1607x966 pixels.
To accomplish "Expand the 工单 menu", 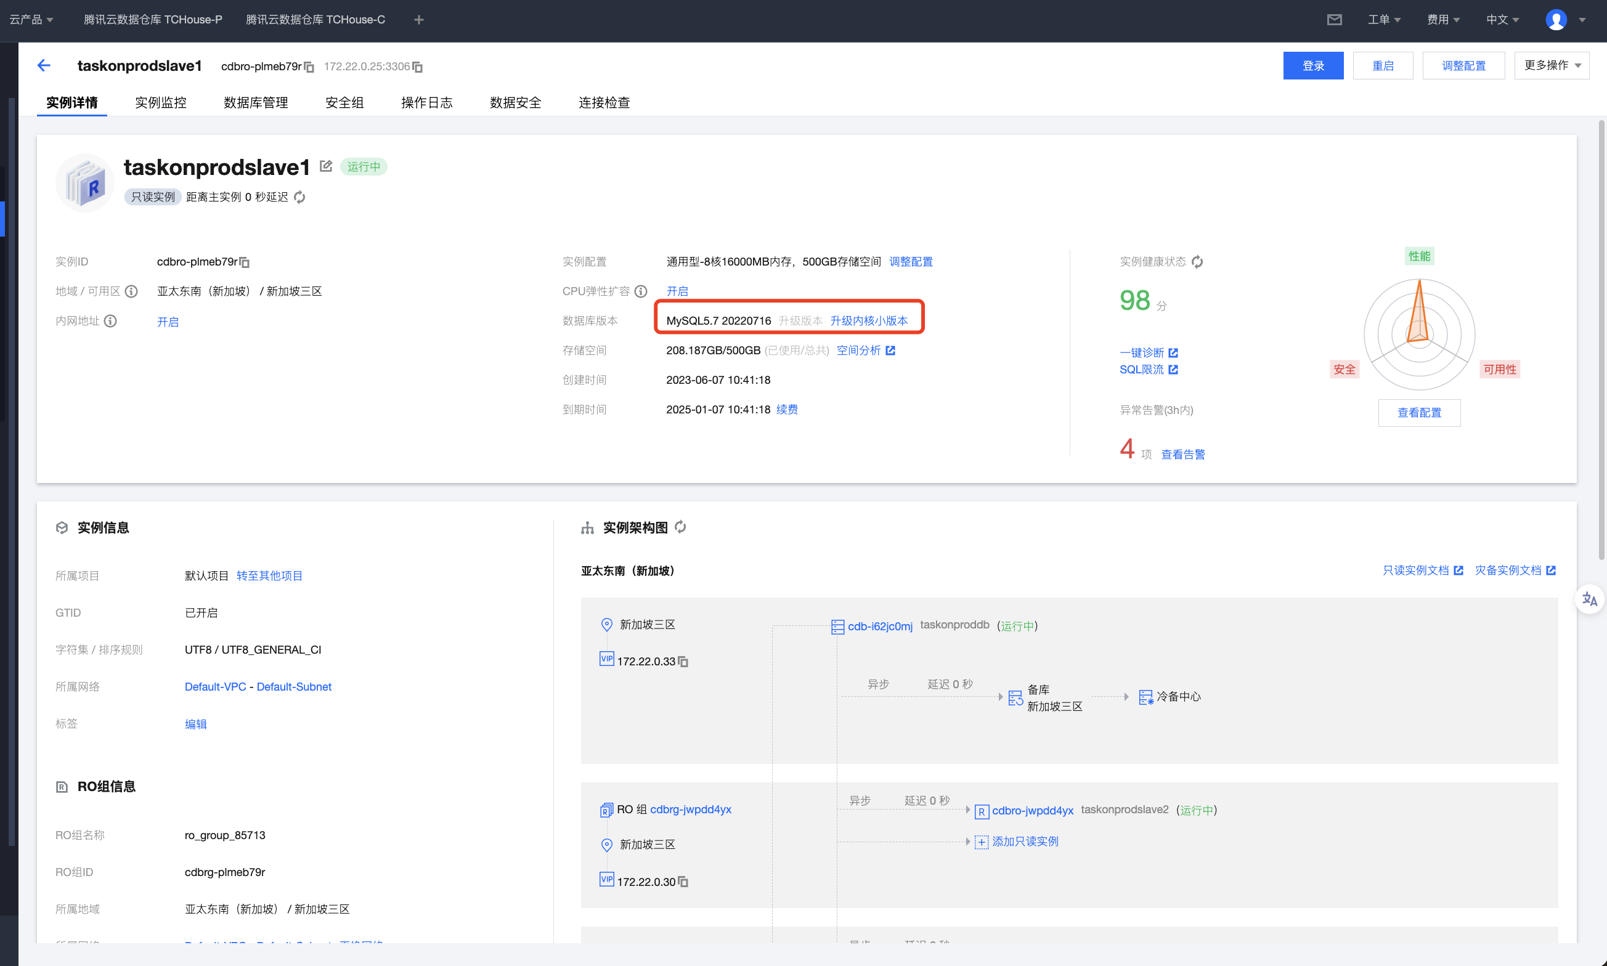I will pos(1384,20).
